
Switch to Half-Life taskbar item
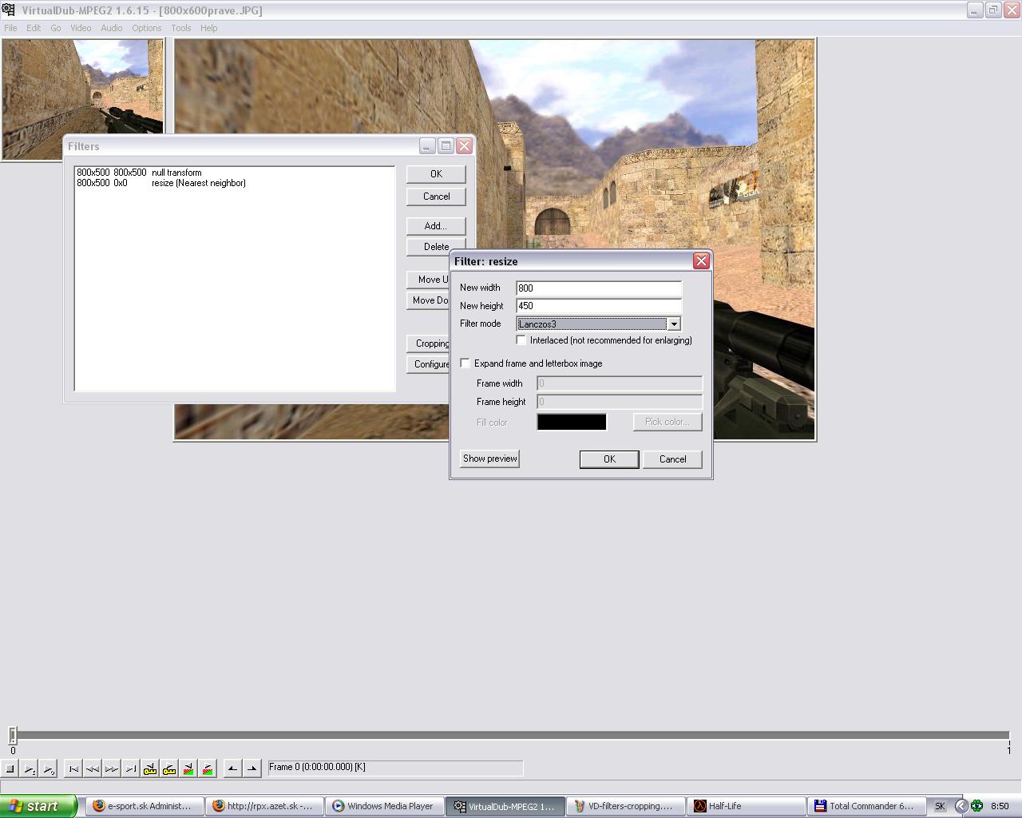coord(745,806)
